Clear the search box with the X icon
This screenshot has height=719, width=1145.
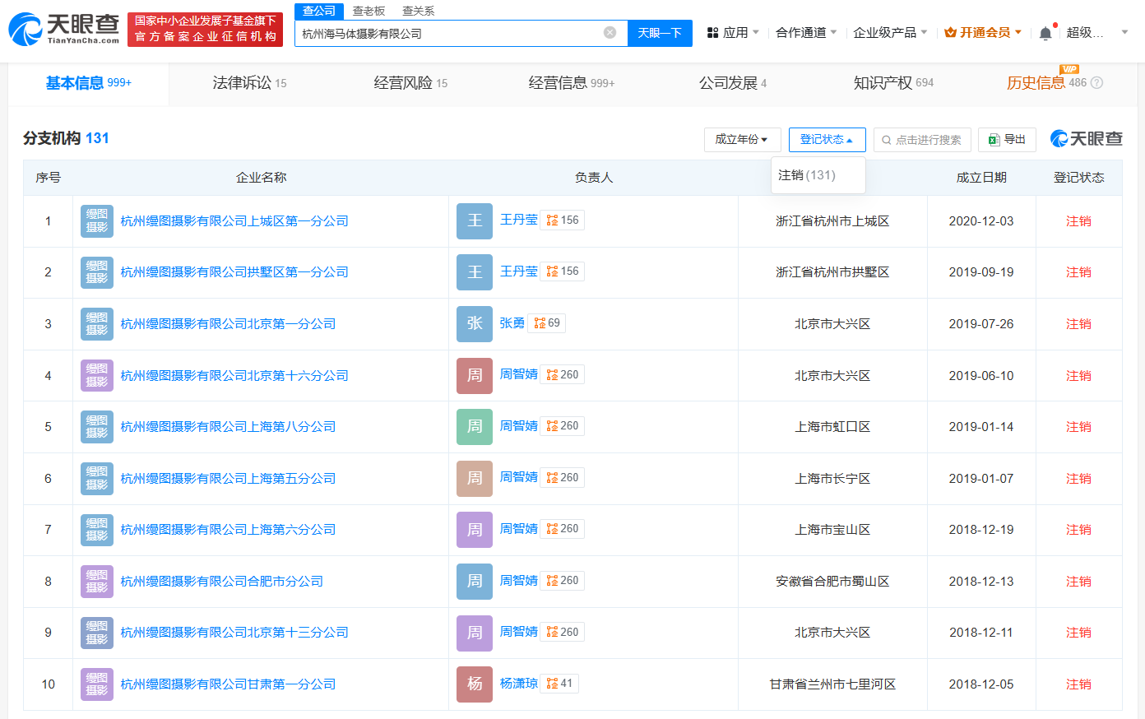pyautogui.click(x=610, y=33)
